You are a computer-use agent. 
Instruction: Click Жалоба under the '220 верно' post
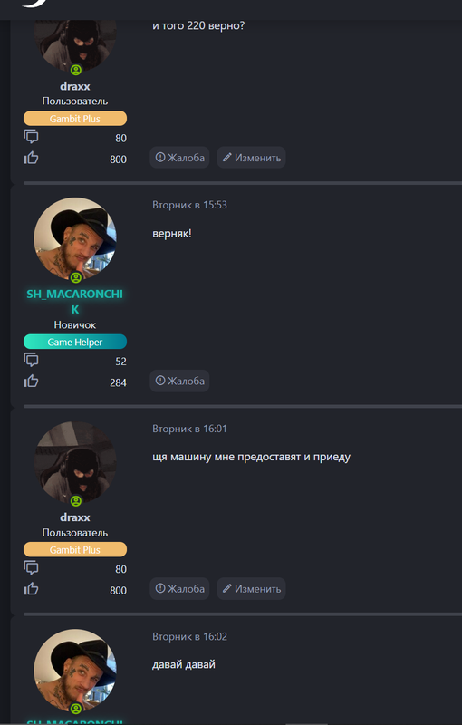(x=179, y=158)
